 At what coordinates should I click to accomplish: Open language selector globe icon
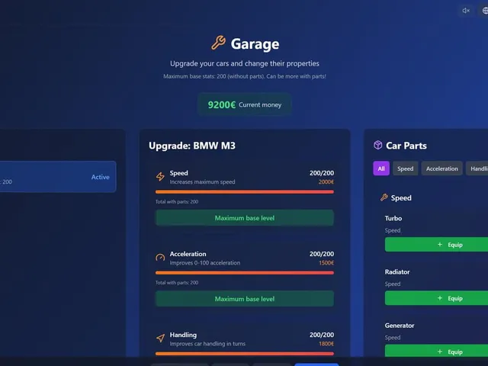[485, 11]
